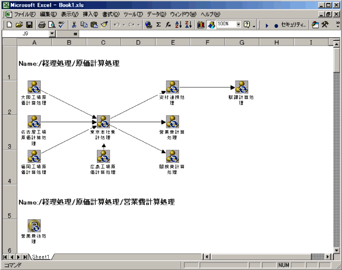This screenshot has height=270, width=342.
Task: Toggle the Drawing toolbar icon
Action: click(211, 25)
